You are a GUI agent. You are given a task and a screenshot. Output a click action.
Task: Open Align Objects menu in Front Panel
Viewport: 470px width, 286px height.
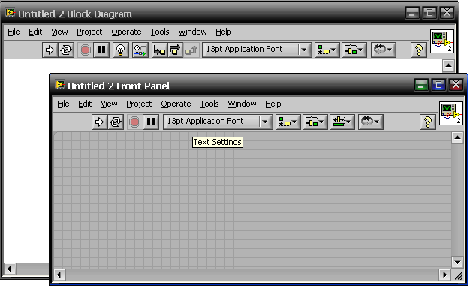(x=288, y=122)
